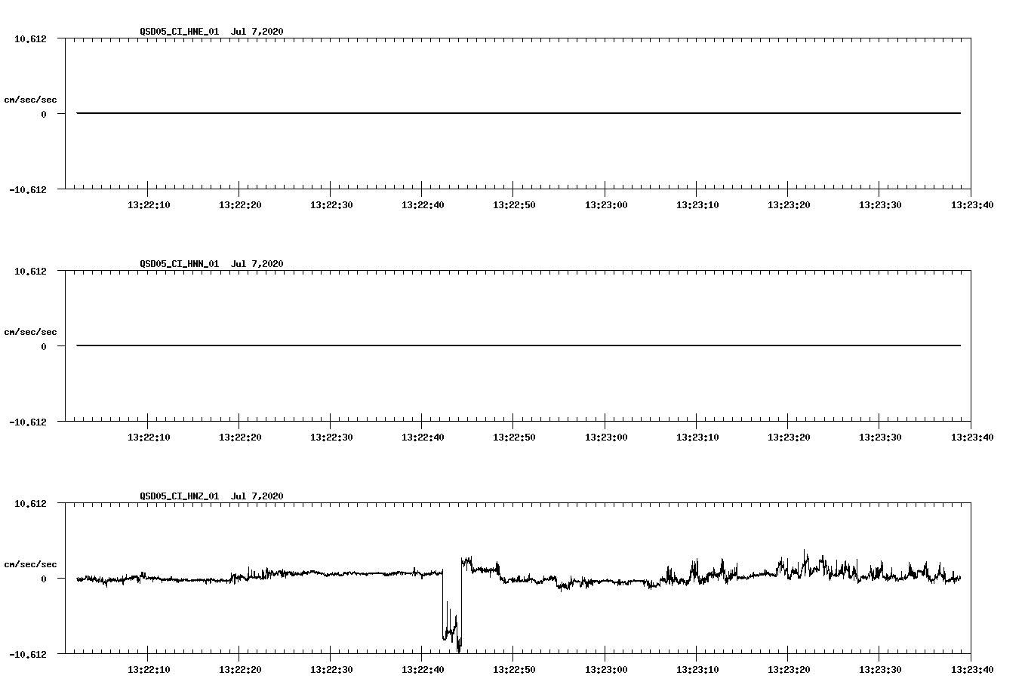Screen dimensions: 1025x697
Task: Click the 0 axis value on HNN plot
Action: click(x=44, y=346)
